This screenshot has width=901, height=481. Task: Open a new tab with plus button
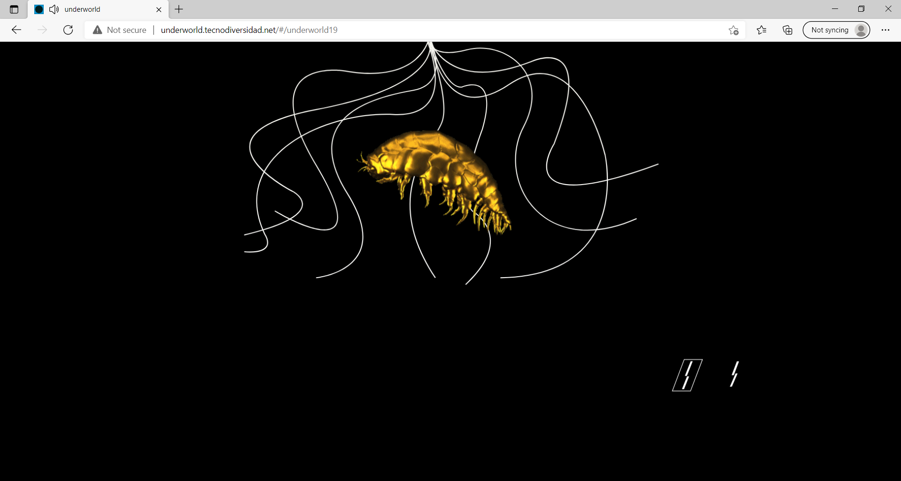point(179,9)
